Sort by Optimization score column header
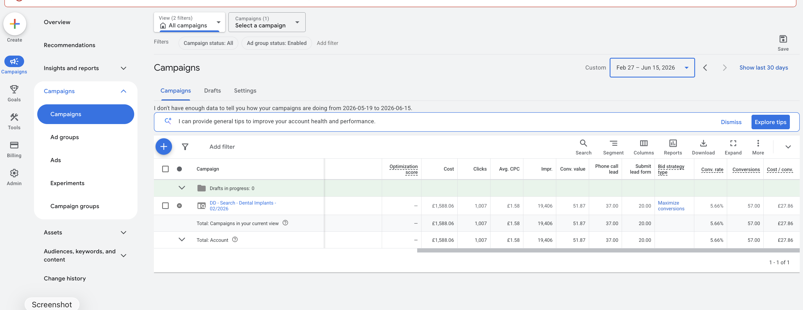This screenshot has width=803, height=310. pos(403,169)
